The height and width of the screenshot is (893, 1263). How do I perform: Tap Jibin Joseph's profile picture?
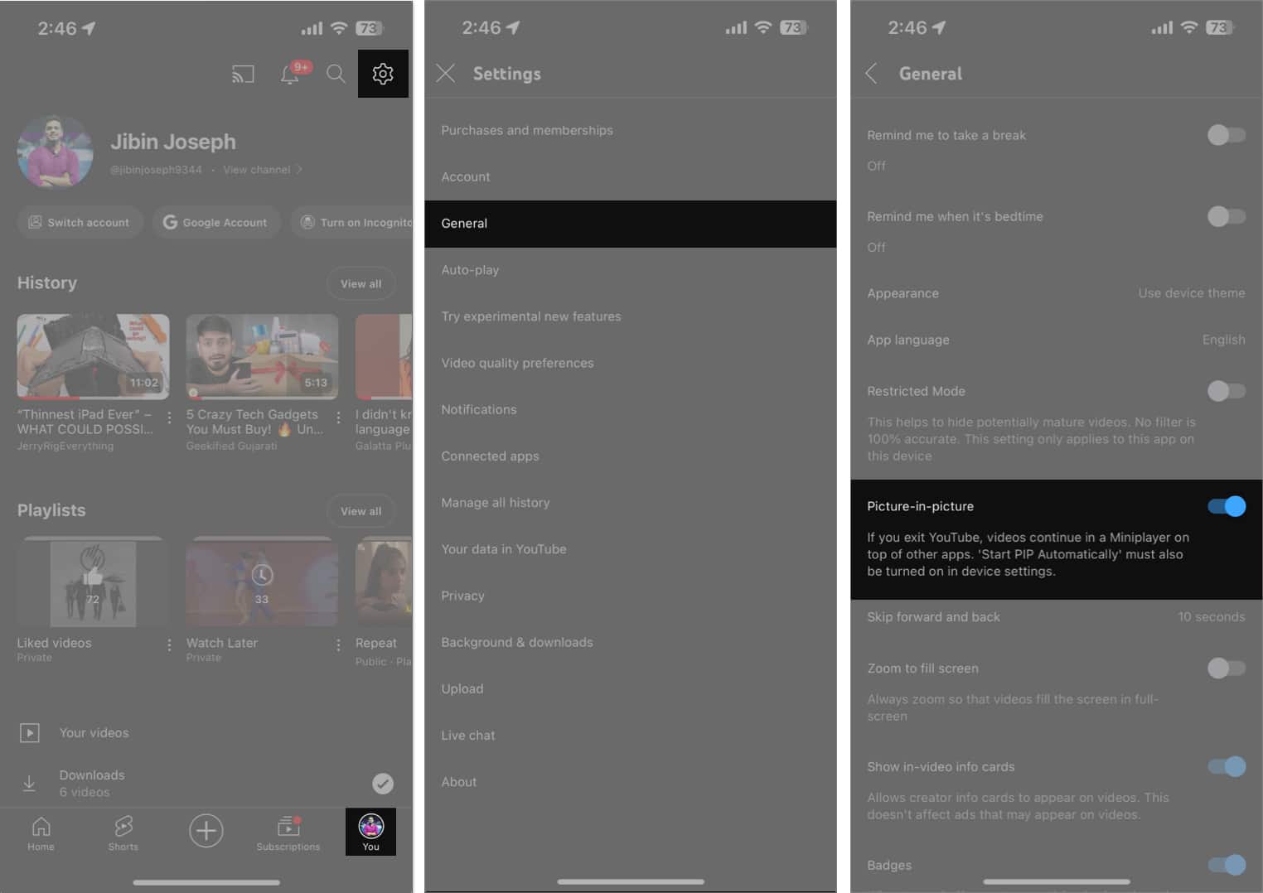(55, 152)
